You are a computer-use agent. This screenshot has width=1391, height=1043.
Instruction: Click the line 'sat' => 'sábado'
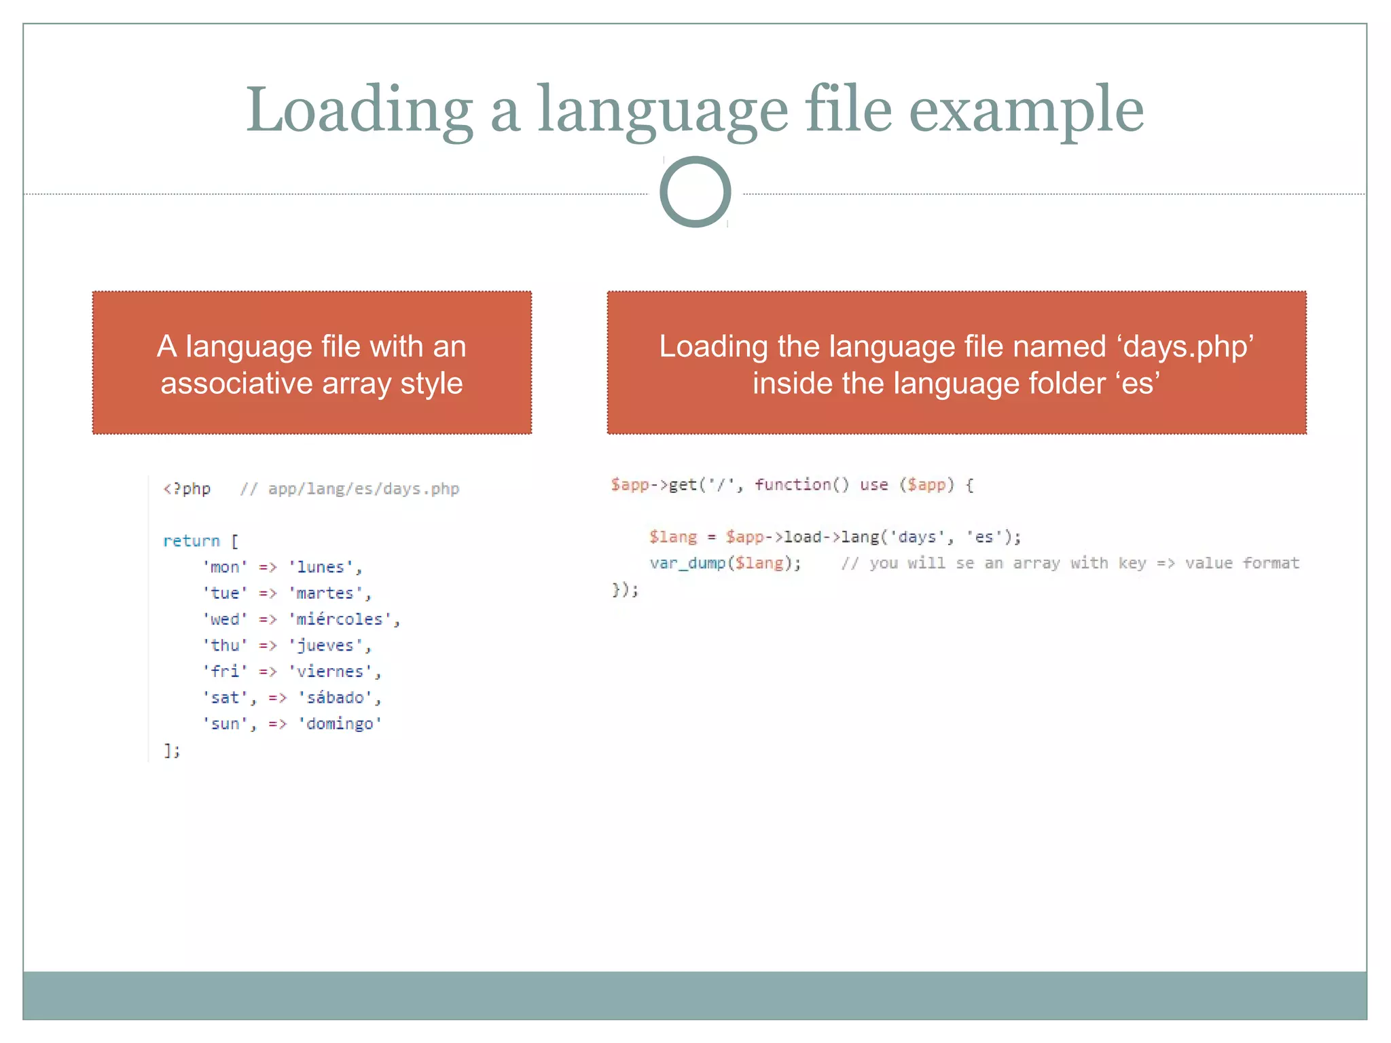[292, 697]
